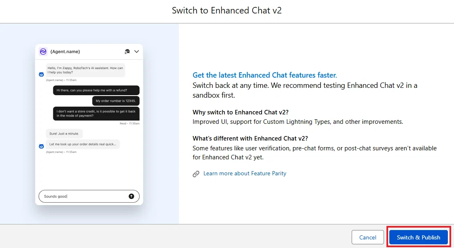Confirm with the Switch & Publish button
The image size is (454, 248).
(418, 237)
